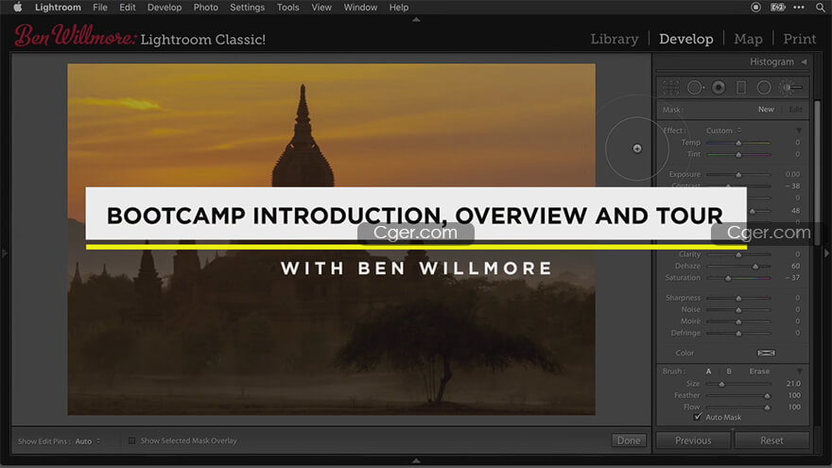Open the Tools menu
The image size is (832, 468).
(x=288, y=8)
